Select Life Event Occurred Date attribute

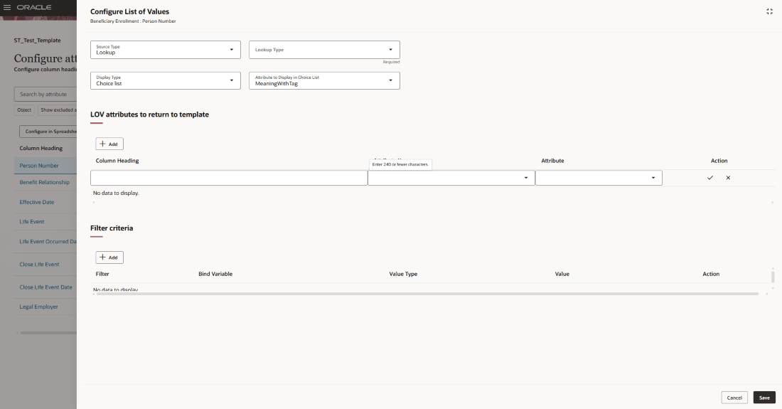pyautogui.click(x=48, y=242)
